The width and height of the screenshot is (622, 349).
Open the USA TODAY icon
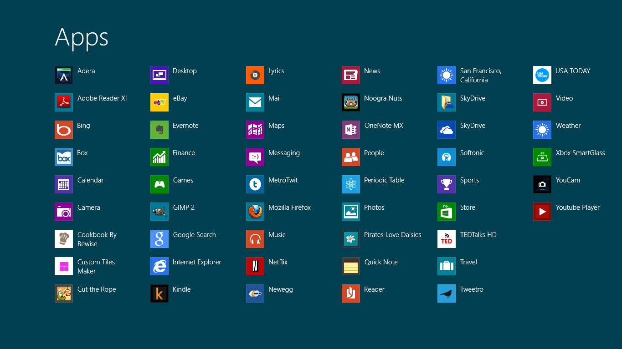(542, 75)
